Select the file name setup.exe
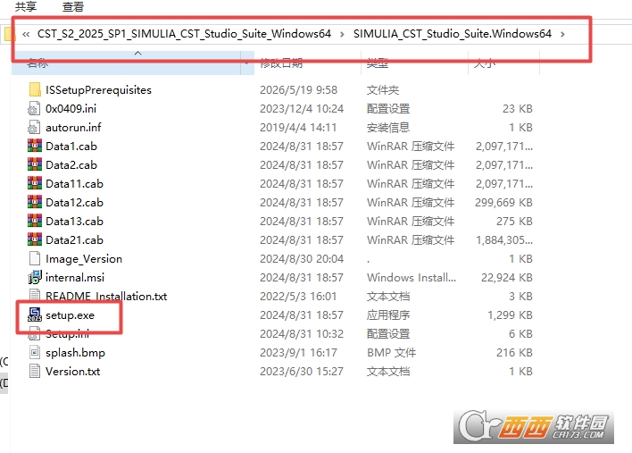The width and height of the screenshot is (632, 453). pos(71,315)
